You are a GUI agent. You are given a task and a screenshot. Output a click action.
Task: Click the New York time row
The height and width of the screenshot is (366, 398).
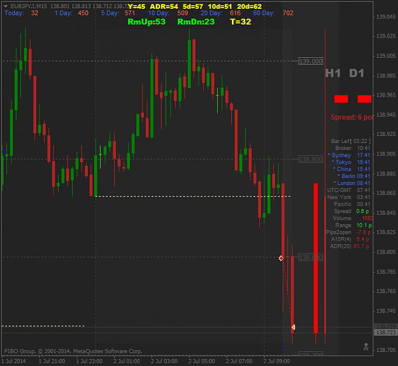click(349, 197)
